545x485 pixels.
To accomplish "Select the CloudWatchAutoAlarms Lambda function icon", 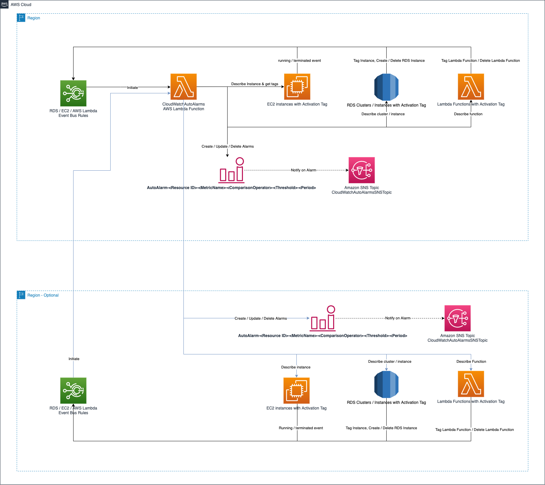I will pos(183,87).
